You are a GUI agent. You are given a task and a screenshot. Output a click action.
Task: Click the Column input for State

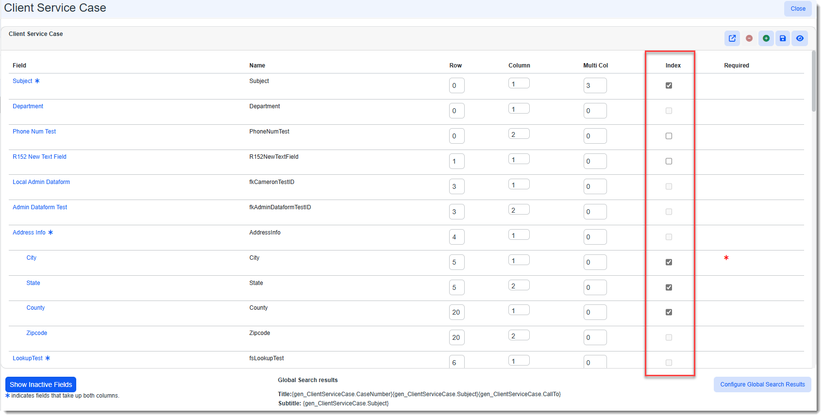point(519,286)
